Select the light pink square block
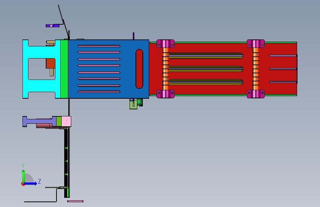This screenshot has width=320, height=207. [x=66, y=122]
